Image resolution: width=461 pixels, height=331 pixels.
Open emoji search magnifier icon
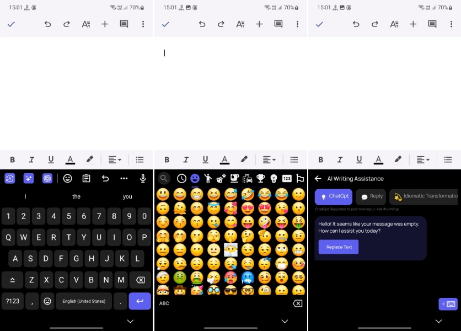point(164,178)
